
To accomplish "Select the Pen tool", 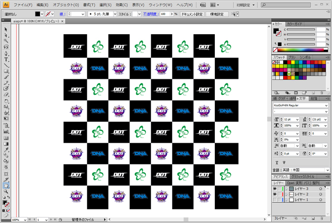I will pos(6,53).
